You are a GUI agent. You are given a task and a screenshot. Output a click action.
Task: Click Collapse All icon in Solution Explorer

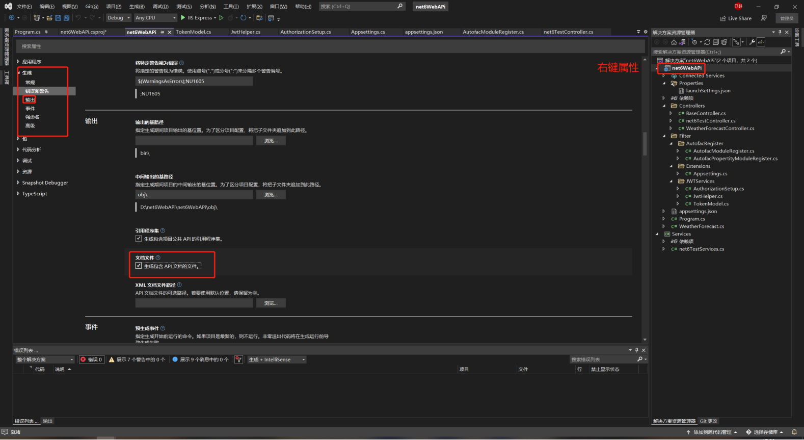[x=716, y=42]
